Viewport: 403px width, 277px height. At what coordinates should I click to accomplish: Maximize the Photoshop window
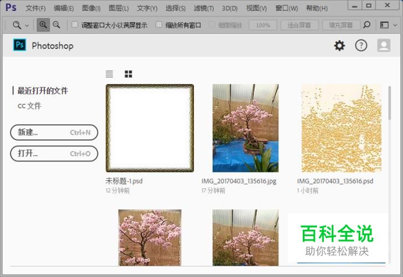point(369,6)
